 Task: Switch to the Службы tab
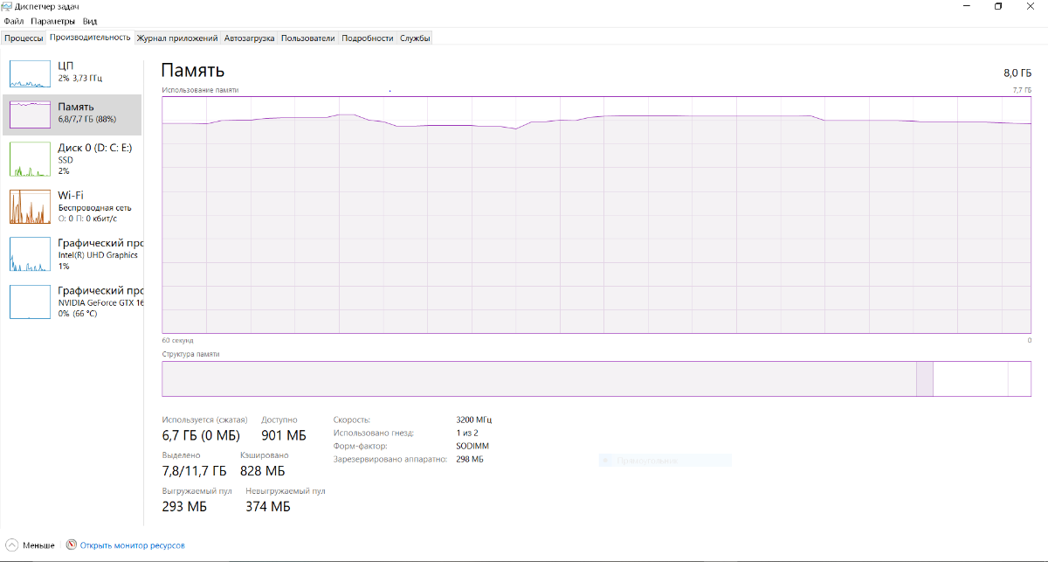415,38
